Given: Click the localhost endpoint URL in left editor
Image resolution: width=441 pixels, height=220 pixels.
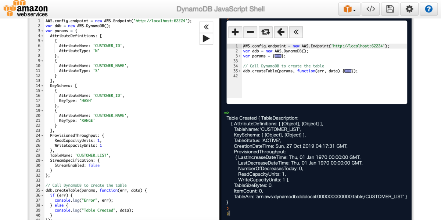Looking at the screenshot, I should click(x=160, y=21).
